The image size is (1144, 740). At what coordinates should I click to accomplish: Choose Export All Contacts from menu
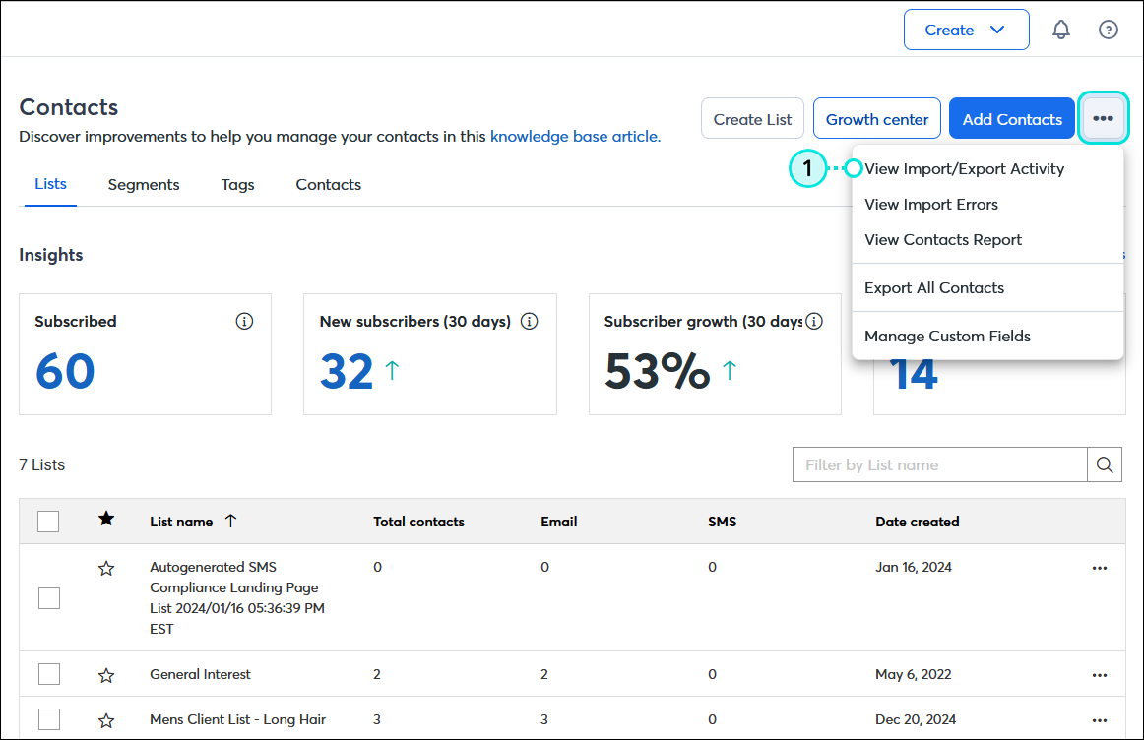coord(934,288)
